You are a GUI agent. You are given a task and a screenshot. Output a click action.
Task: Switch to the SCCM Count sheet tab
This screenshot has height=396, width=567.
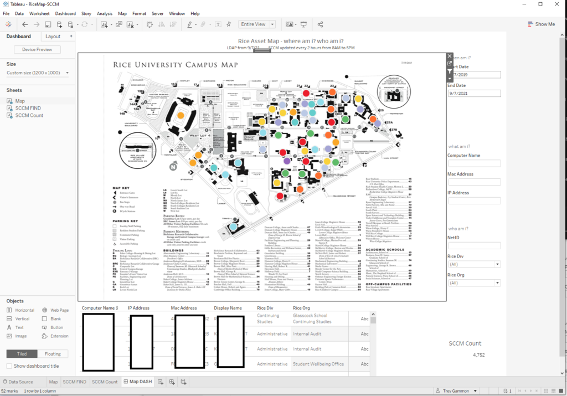[x=105, y=382]
